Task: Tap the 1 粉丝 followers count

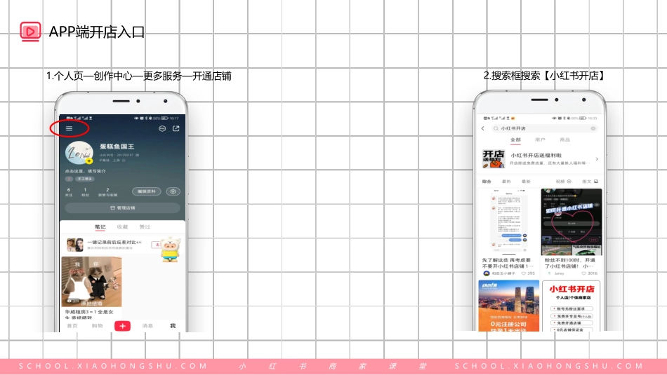Action: pos(85,192)
